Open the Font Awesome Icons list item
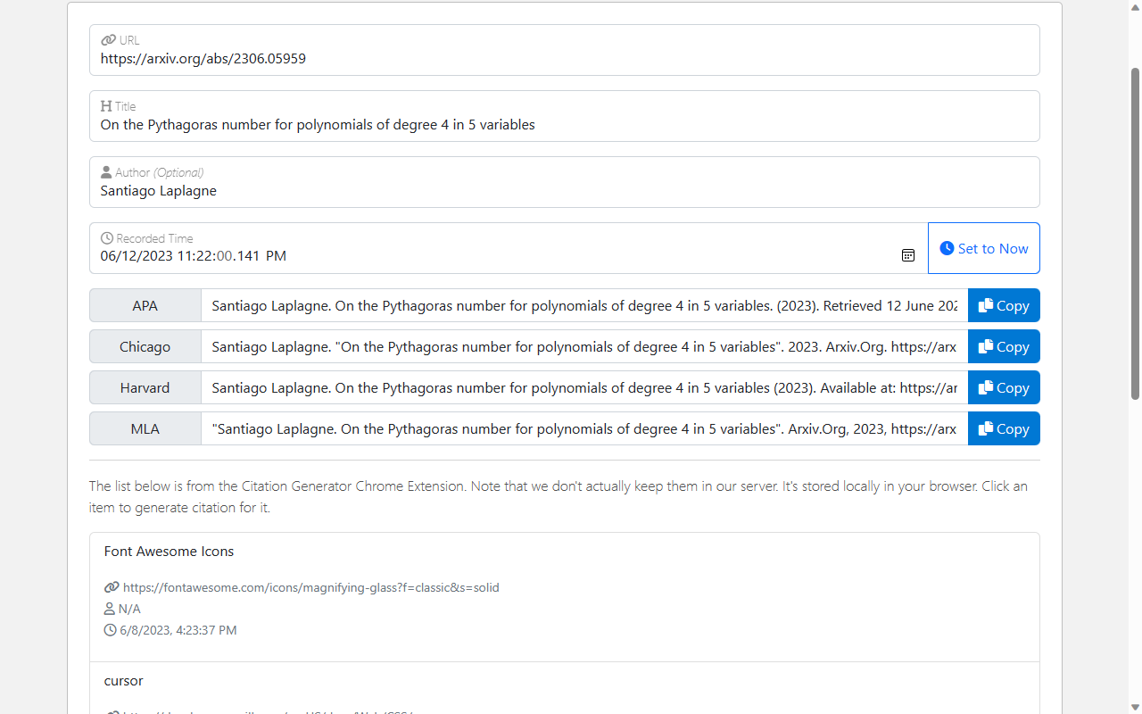The image size is (1142, 714). [x=169, y=552]
